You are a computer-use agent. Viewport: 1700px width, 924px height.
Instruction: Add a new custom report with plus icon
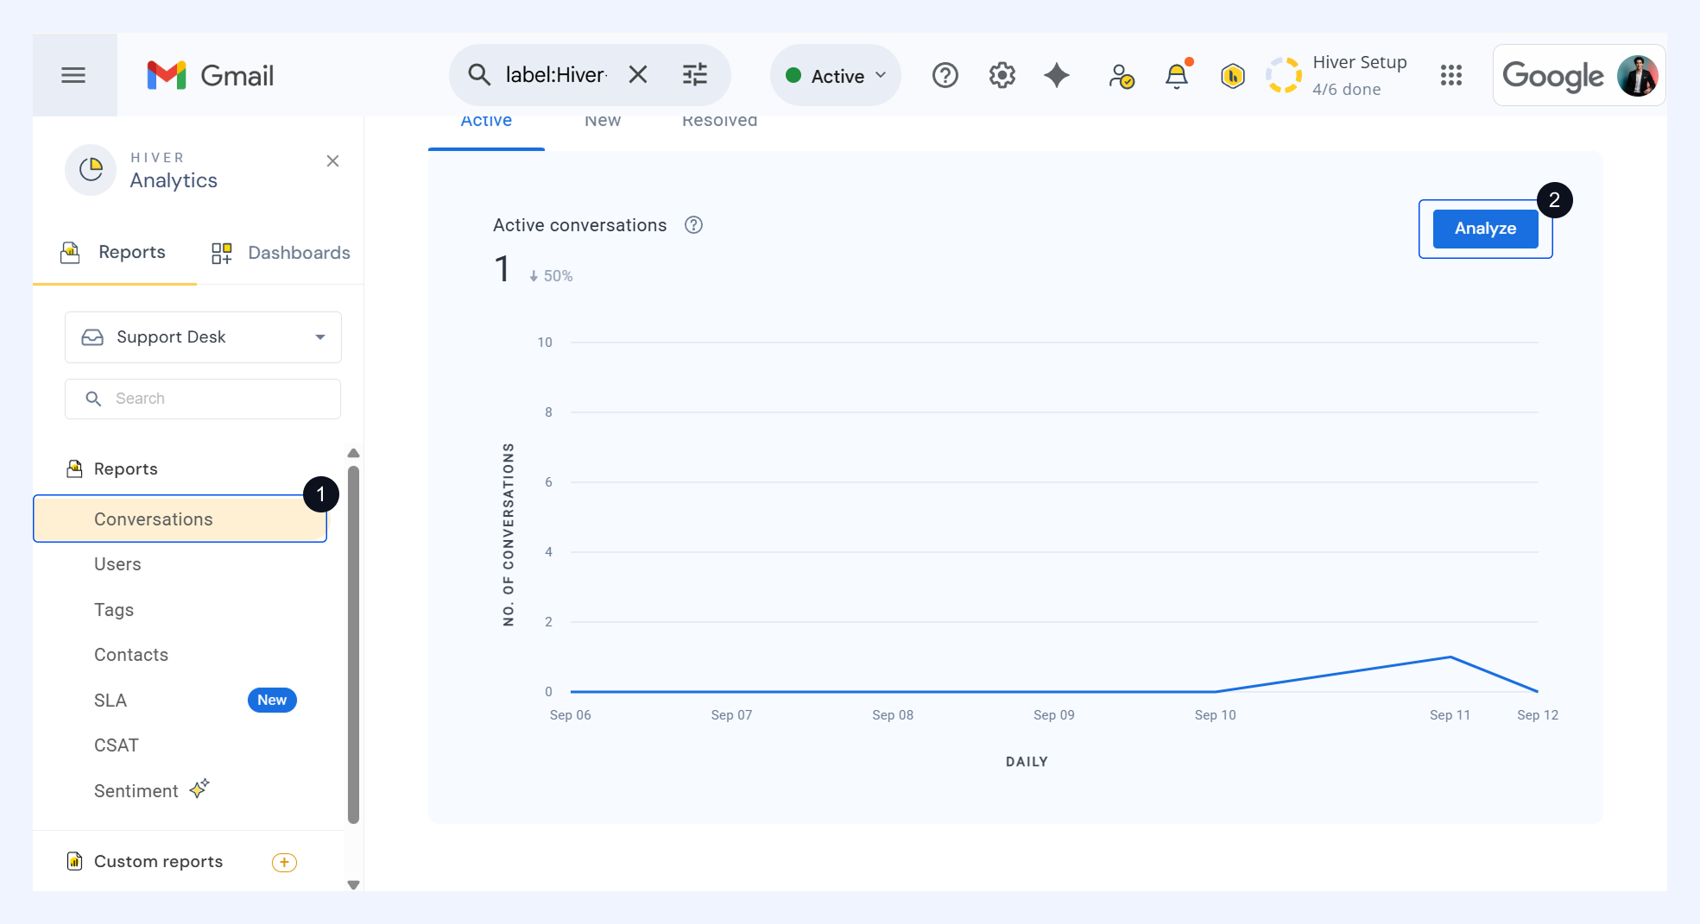(x=284, y=862)
